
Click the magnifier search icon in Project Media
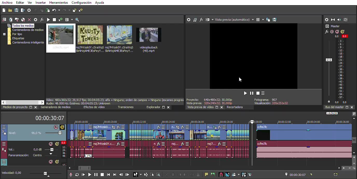click(x=77, y=20)
